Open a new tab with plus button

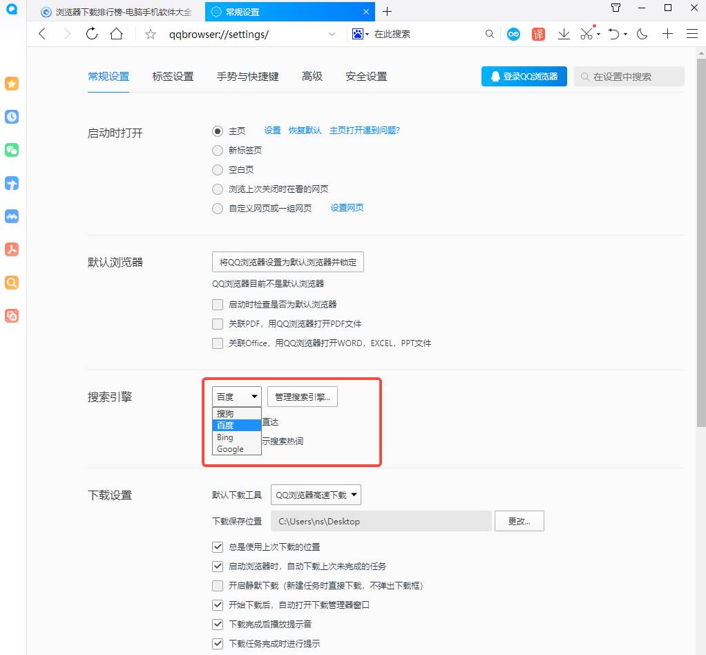[x=388, y=12]
